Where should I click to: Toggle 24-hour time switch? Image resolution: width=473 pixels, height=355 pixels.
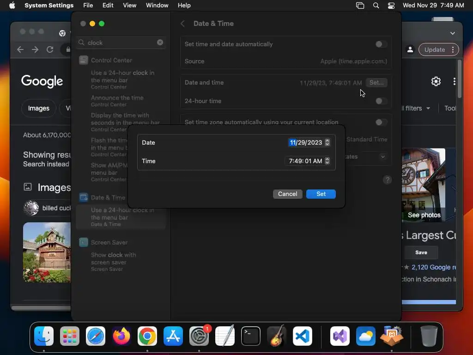point(381,101)
